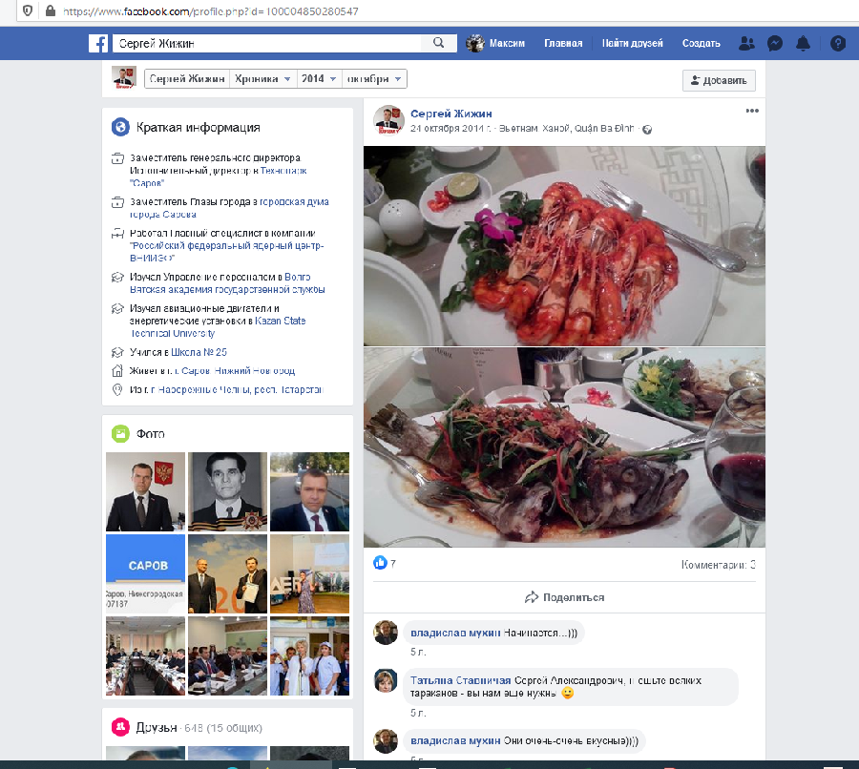Click the like reaction icon under post

pyautogui.click(x=381, y=563)
